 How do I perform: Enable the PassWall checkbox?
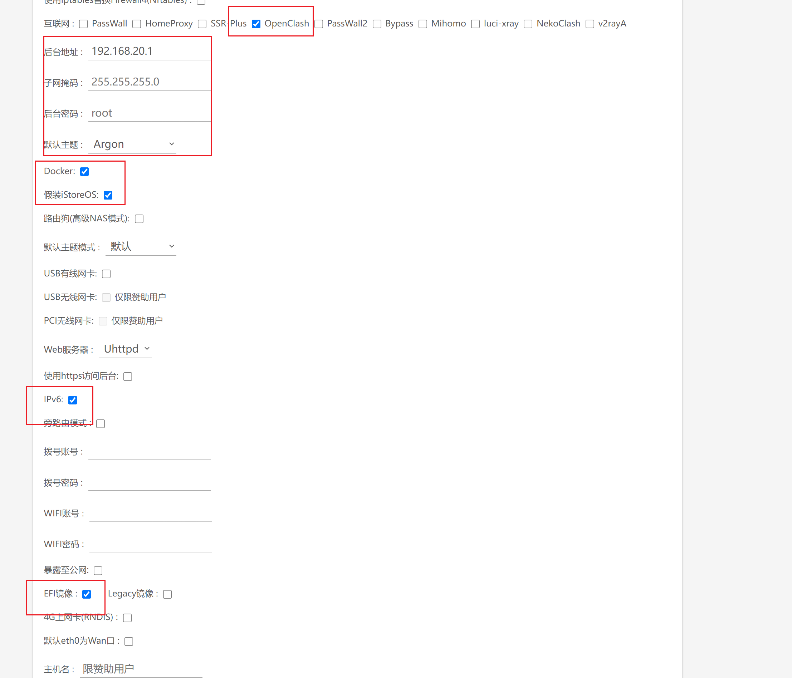[83, 24]
